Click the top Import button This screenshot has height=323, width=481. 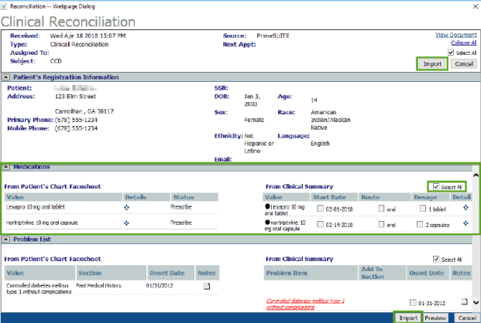432,63
